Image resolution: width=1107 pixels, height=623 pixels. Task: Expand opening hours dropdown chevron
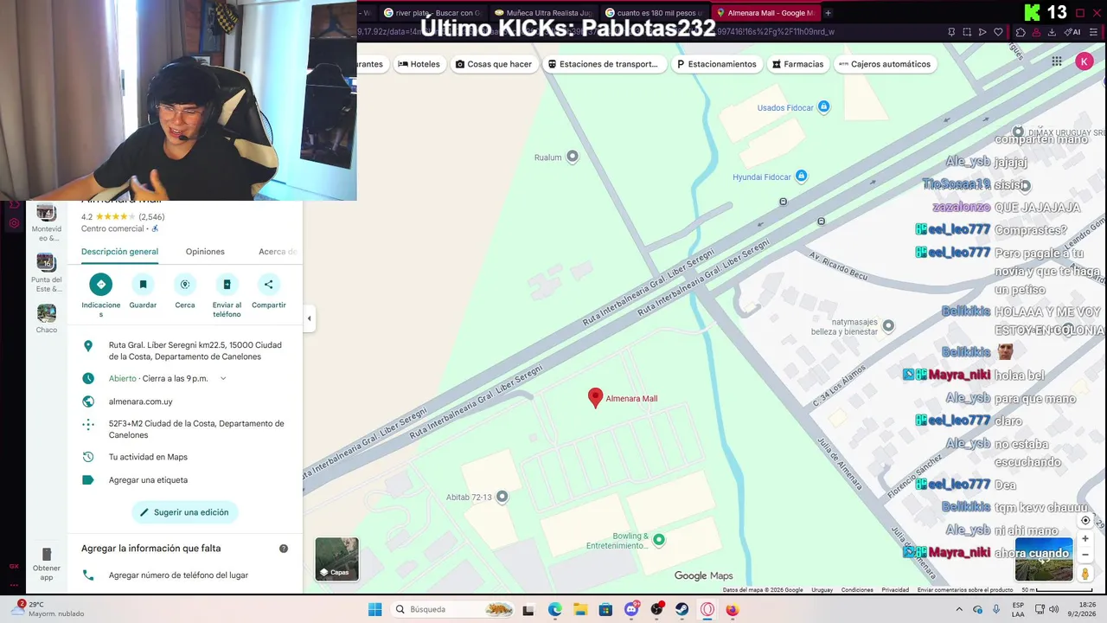[x=223, y=378]
